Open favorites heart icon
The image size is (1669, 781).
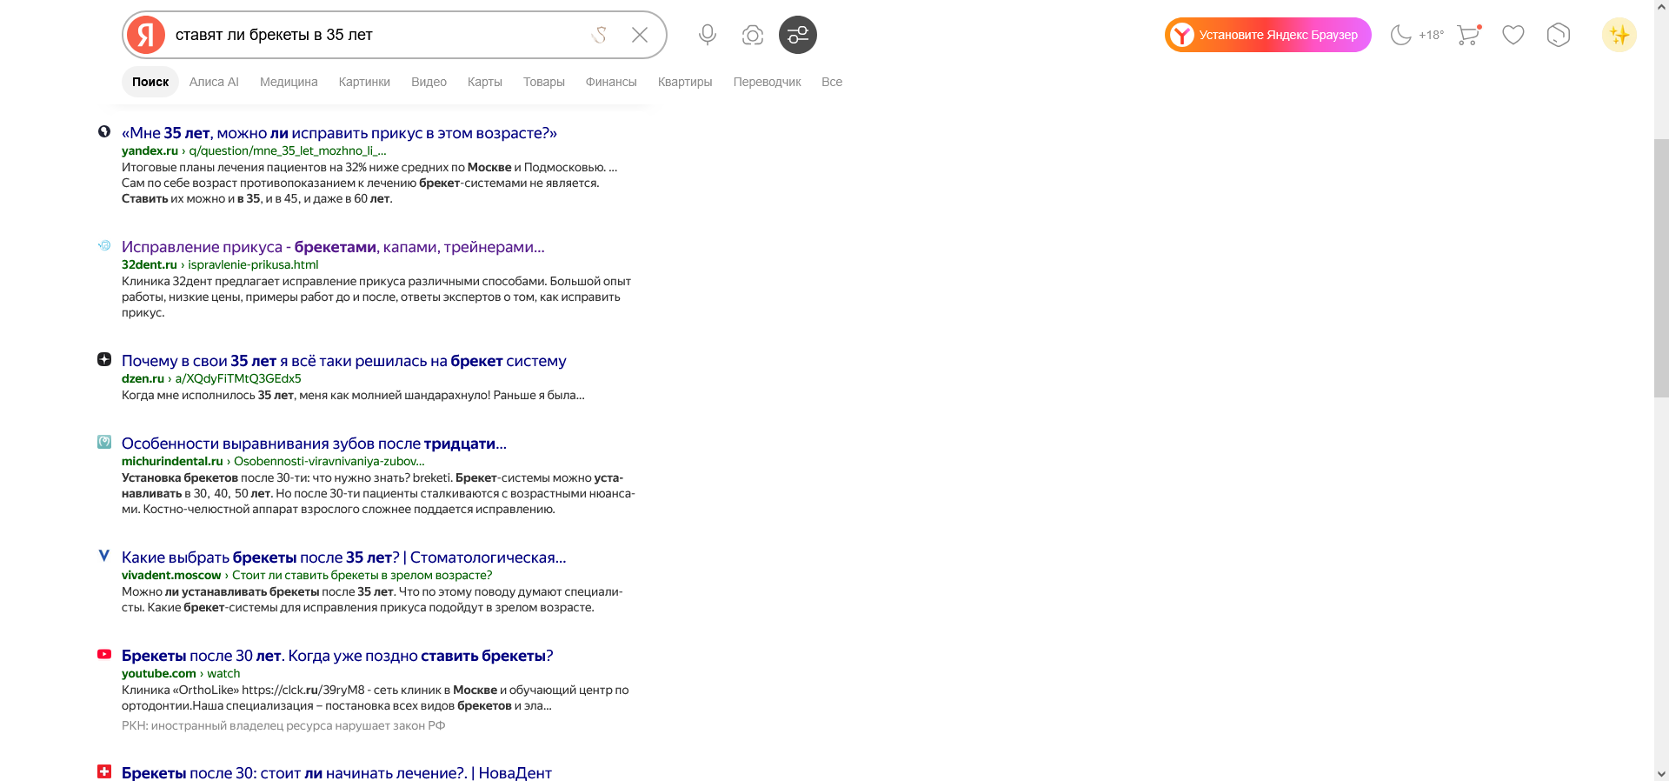point(1513,35)
